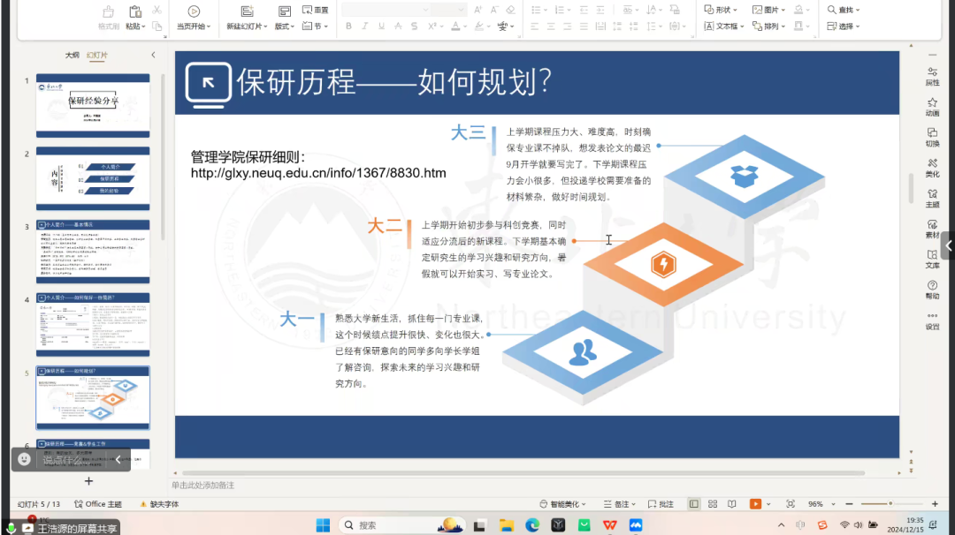
Task: Select slide 1 thumbnail 保研经验分享
Action: pos(93,106)
